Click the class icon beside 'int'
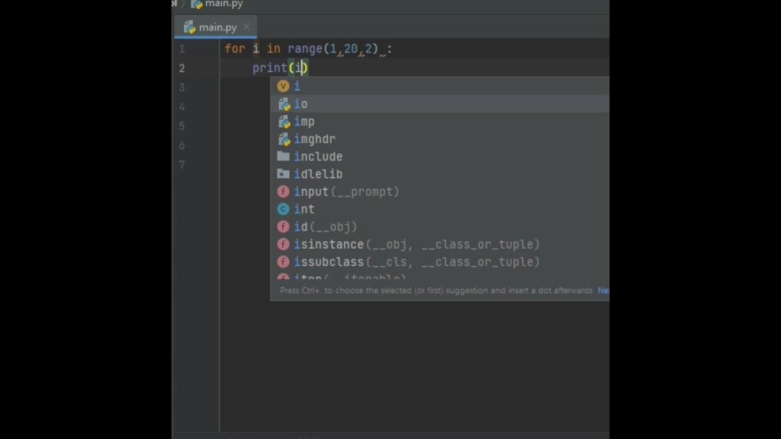The height and width of the screenshot is (439, 781). pyautogui.click(x=283, y=209)
